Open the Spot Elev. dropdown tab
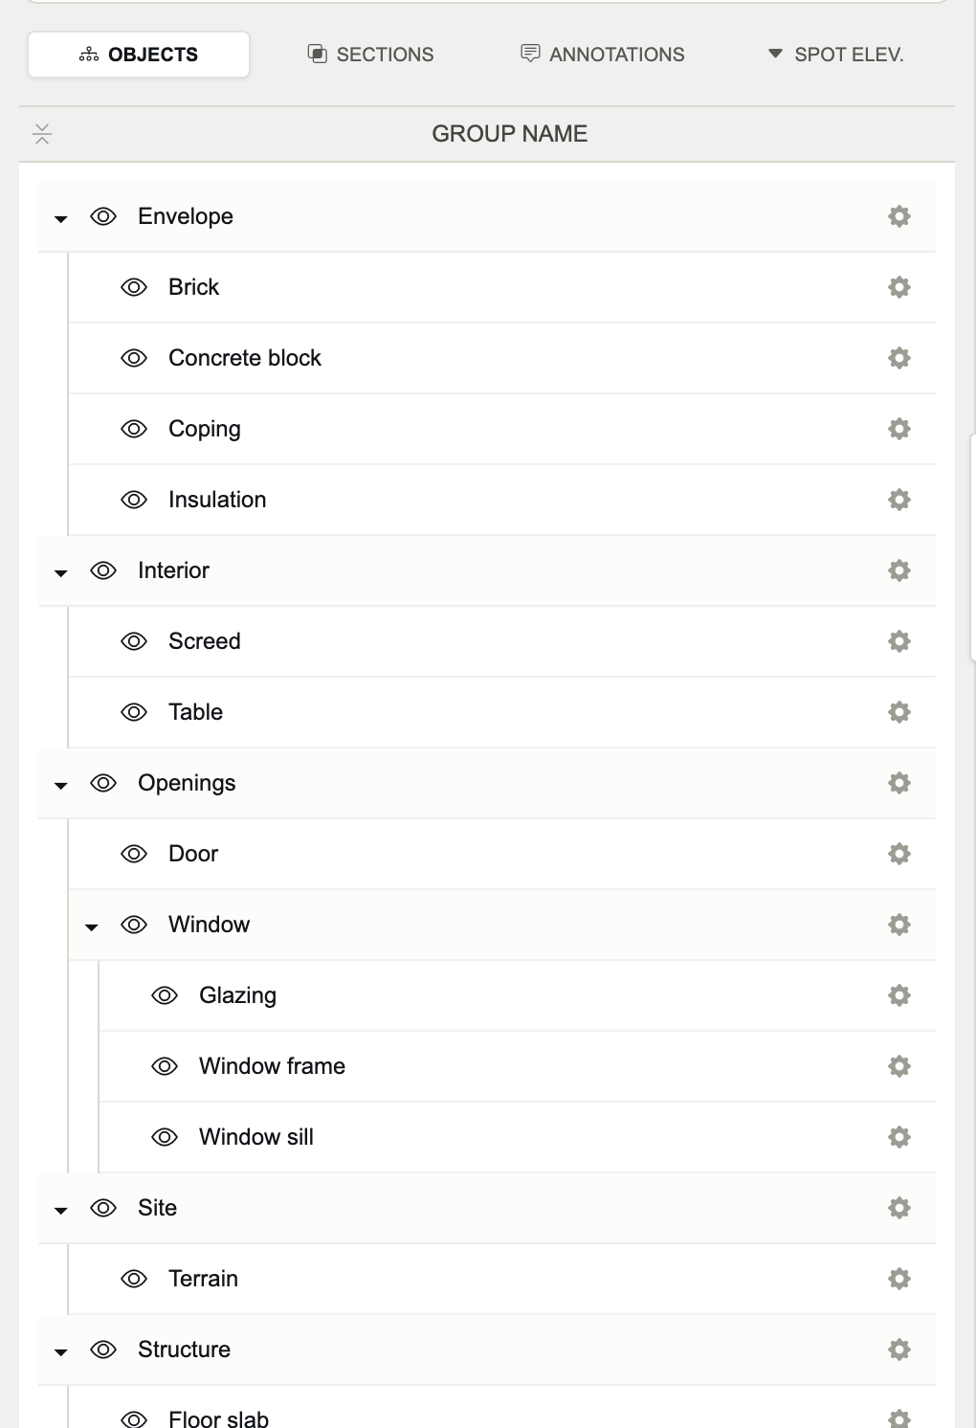The image size is (976, 1428). (x=835, y=55)
